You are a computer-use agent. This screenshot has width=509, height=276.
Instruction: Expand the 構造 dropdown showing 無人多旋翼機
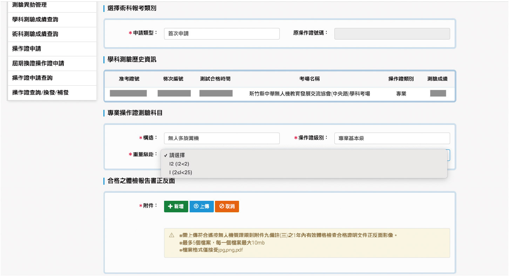[222, 138]
